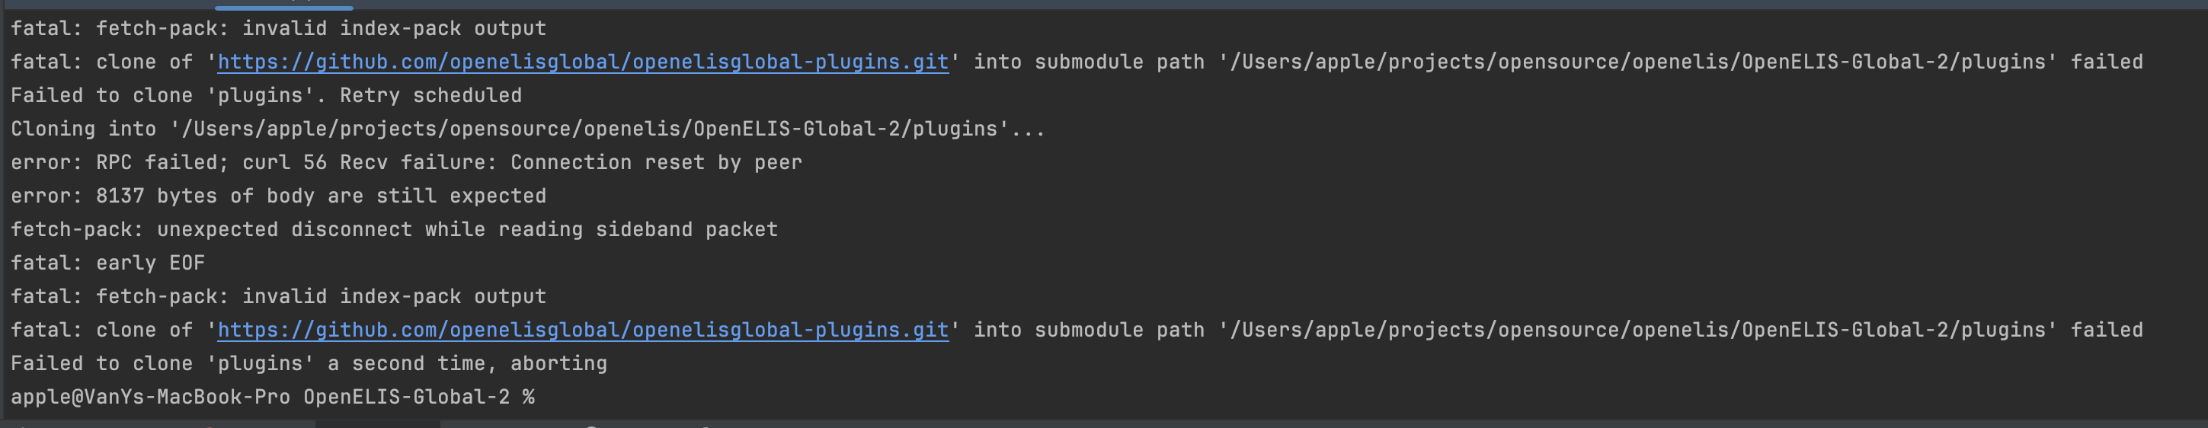Click the 'Failed to clone plugins. Retry scheduled' line
The height and width of the screenshot is (428, 2208).
[266, 95]
